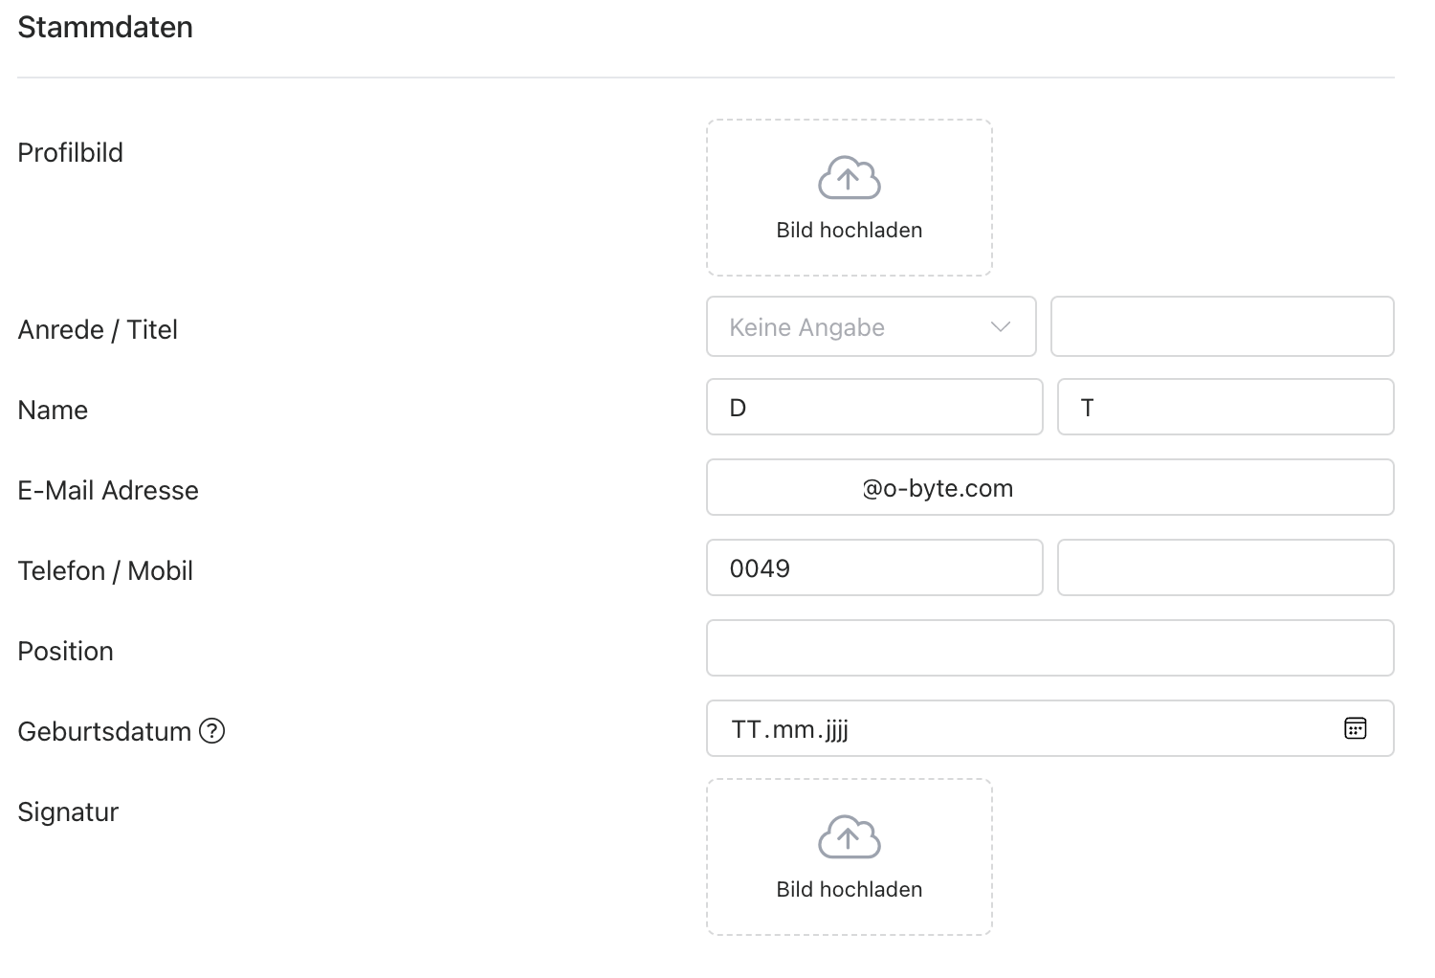1435x978 pixels.
Task: Click the Stammdaten section heading
Action: (105, 28)
